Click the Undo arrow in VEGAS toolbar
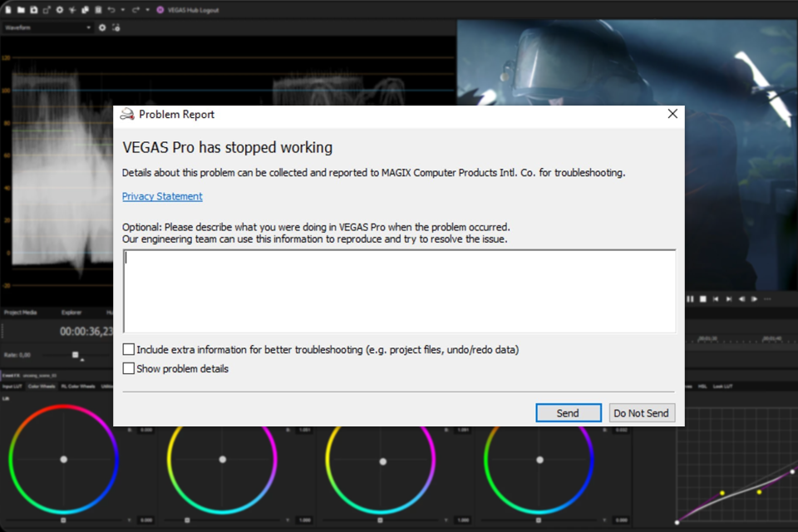The image size is (798, 532). [x=111, y=10]
